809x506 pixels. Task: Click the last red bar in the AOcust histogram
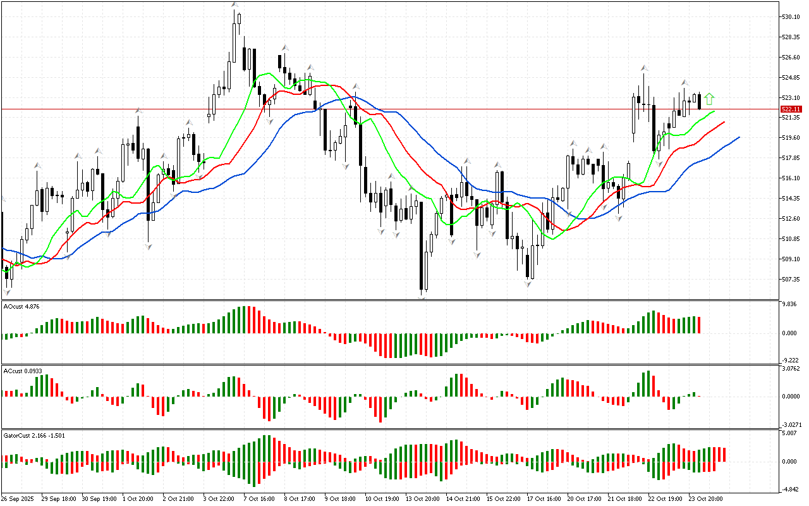click(x=700, y=325)
